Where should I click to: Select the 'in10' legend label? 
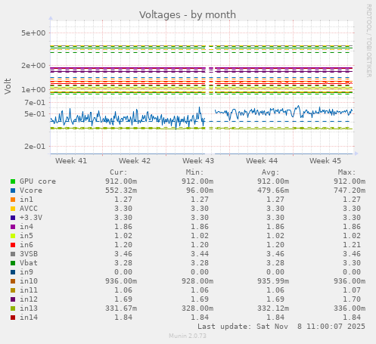(29, 281)
